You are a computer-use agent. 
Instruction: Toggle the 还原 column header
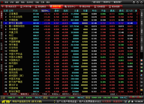[6, 11]
